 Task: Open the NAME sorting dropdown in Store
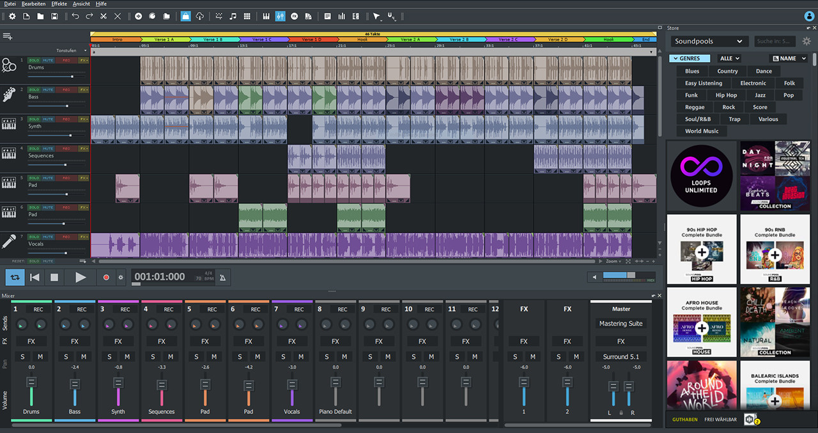(x=788, y=58)
